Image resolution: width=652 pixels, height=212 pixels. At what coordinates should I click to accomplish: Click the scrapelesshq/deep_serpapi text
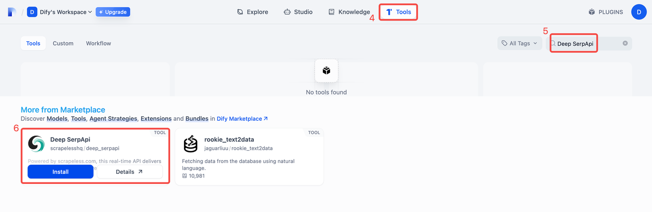coord(85,148)
